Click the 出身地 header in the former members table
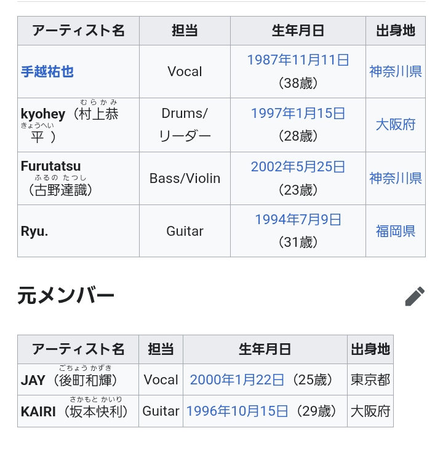443x455 pixels. (370, 349)
